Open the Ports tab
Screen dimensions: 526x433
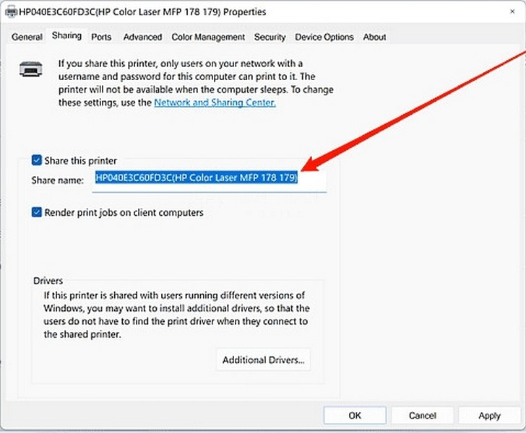coord(102,37)
